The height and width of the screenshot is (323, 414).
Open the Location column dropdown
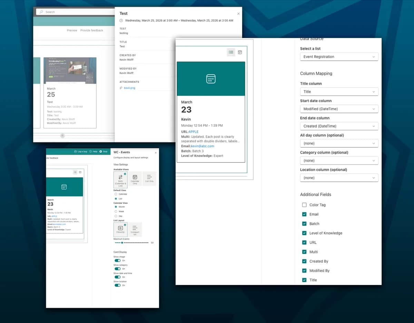[339, 178]
